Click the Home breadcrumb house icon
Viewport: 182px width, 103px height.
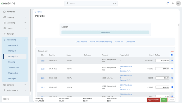(35, 12)
